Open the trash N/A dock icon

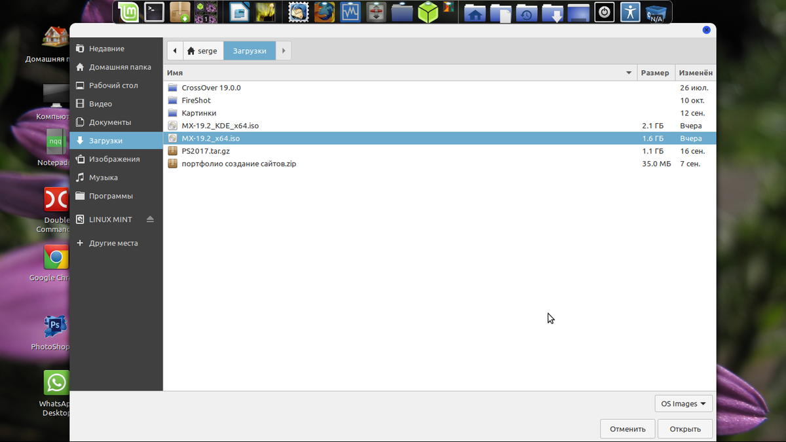[656, 12]
